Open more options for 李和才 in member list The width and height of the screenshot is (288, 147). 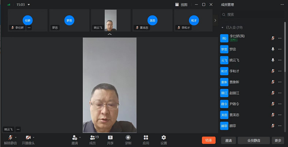pos(280,71)
